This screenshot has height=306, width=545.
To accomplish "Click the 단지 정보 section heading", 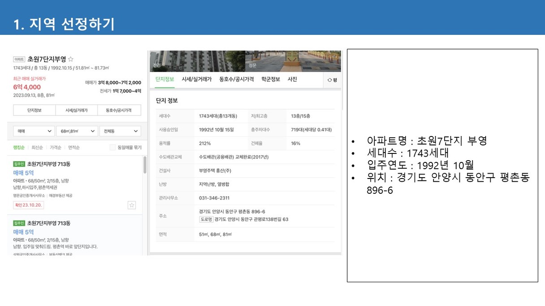I will [x=167, y=101].
